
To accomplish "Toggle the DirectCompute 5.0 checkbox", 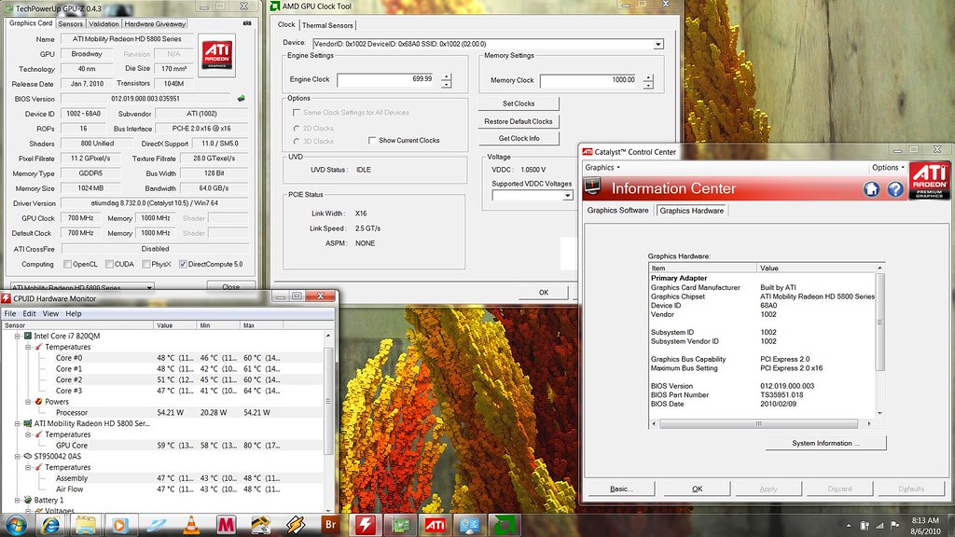I will [183, 264].
